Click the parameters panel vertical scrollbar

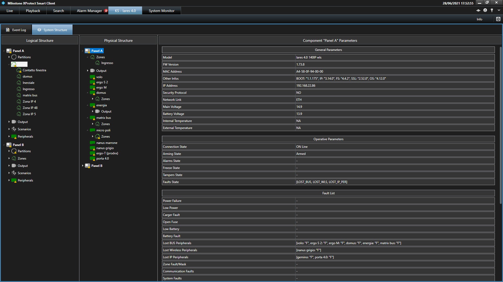(x=501, y=125)
